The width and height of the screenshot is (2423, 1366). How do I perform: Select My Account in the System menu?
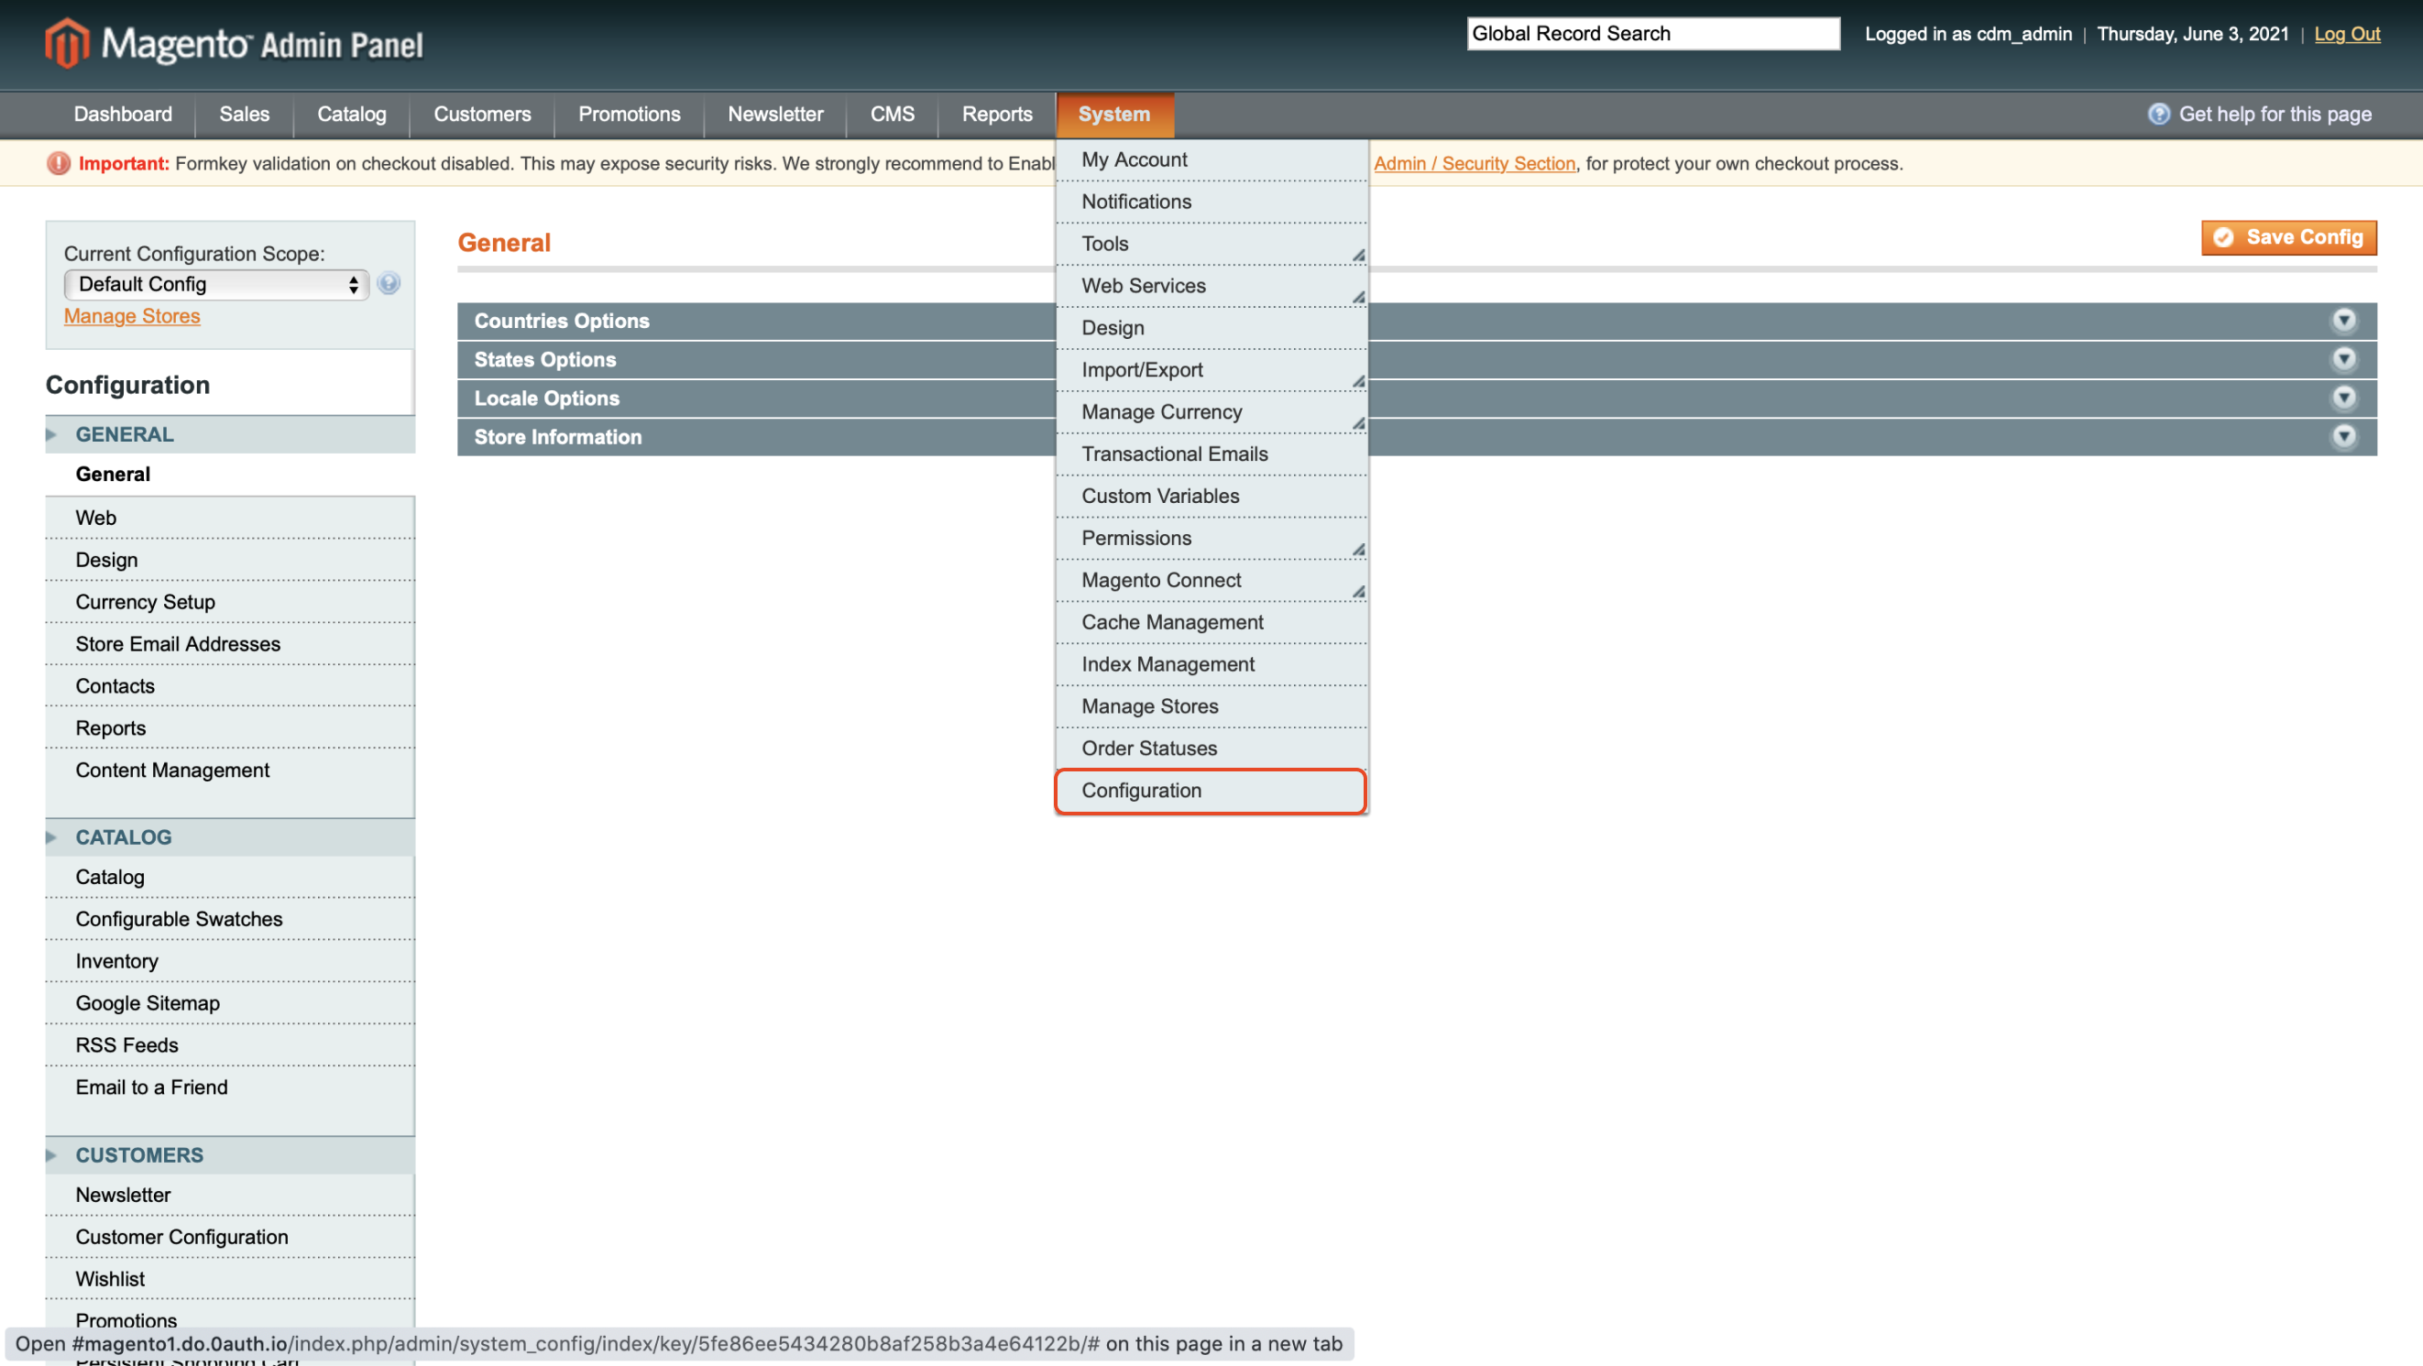point(1211,159)
